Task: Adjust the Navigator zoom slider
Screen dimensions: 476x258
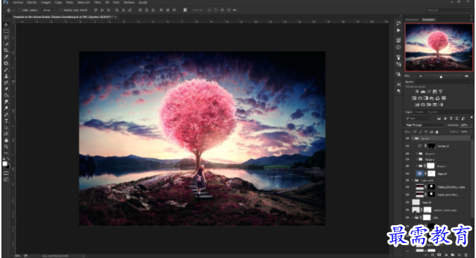Action: tap(441, 77)
